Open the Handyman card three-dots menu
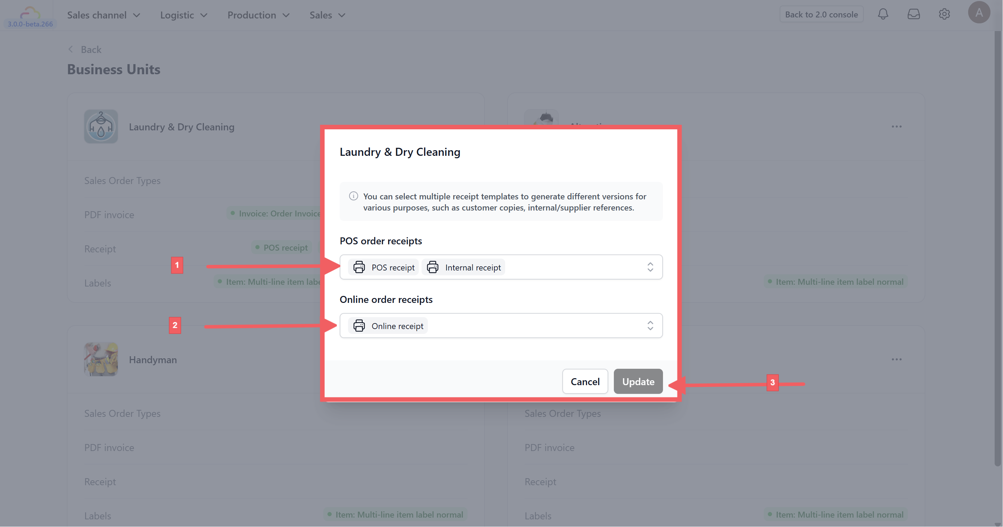 tap(896, 359)
